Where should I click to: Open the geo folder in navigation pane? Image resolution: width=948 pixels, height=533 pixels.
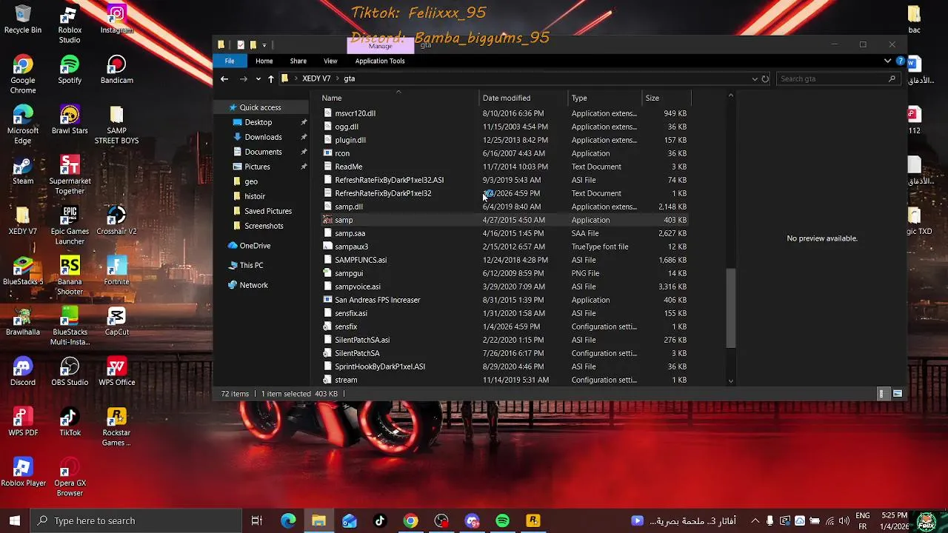pos(251,181)
